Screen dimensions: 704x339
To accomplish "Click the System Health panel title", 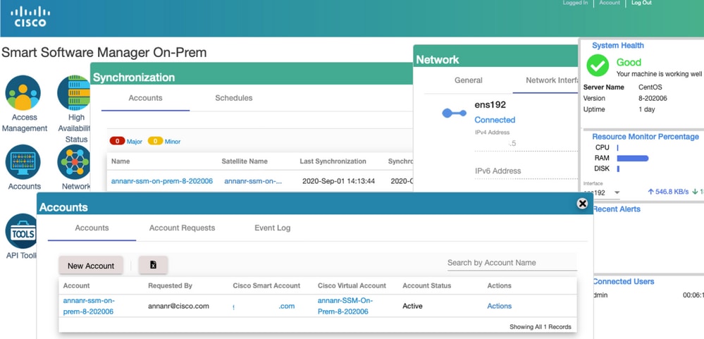I will (618, 45).
